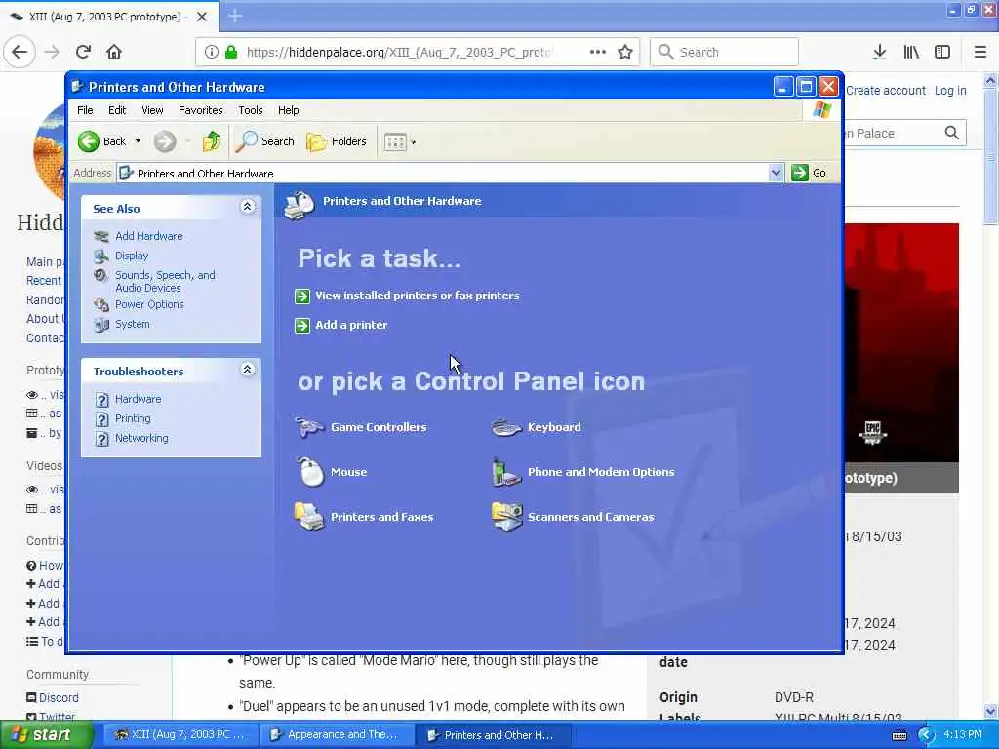Screen dimensions: 999x749
Task: Open Phone and Modem Options icon
Action: (506, 472)
